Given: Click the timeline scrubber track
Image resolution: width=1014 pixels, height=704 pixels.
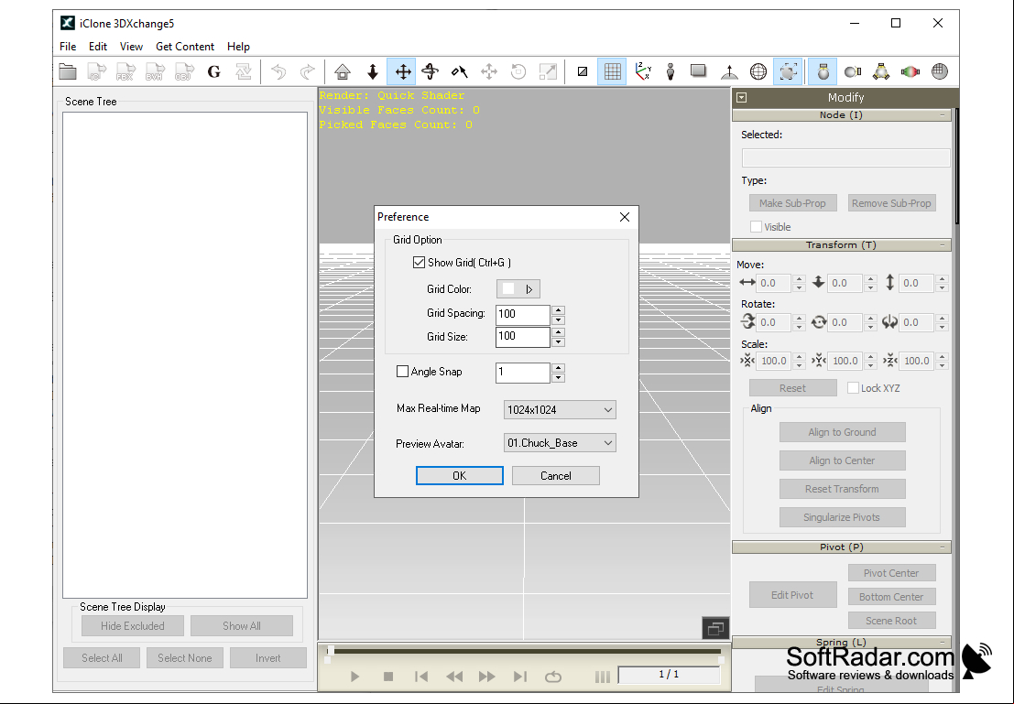Looking at the screenshot, I should pos(525,651).
